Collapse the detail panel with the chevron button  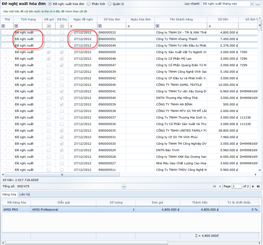(124, 186)
